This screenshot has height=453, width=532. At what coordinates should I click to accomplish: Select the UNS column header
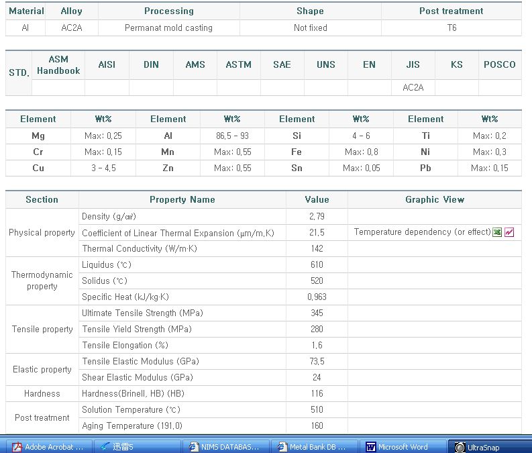[x=326, y=65]
